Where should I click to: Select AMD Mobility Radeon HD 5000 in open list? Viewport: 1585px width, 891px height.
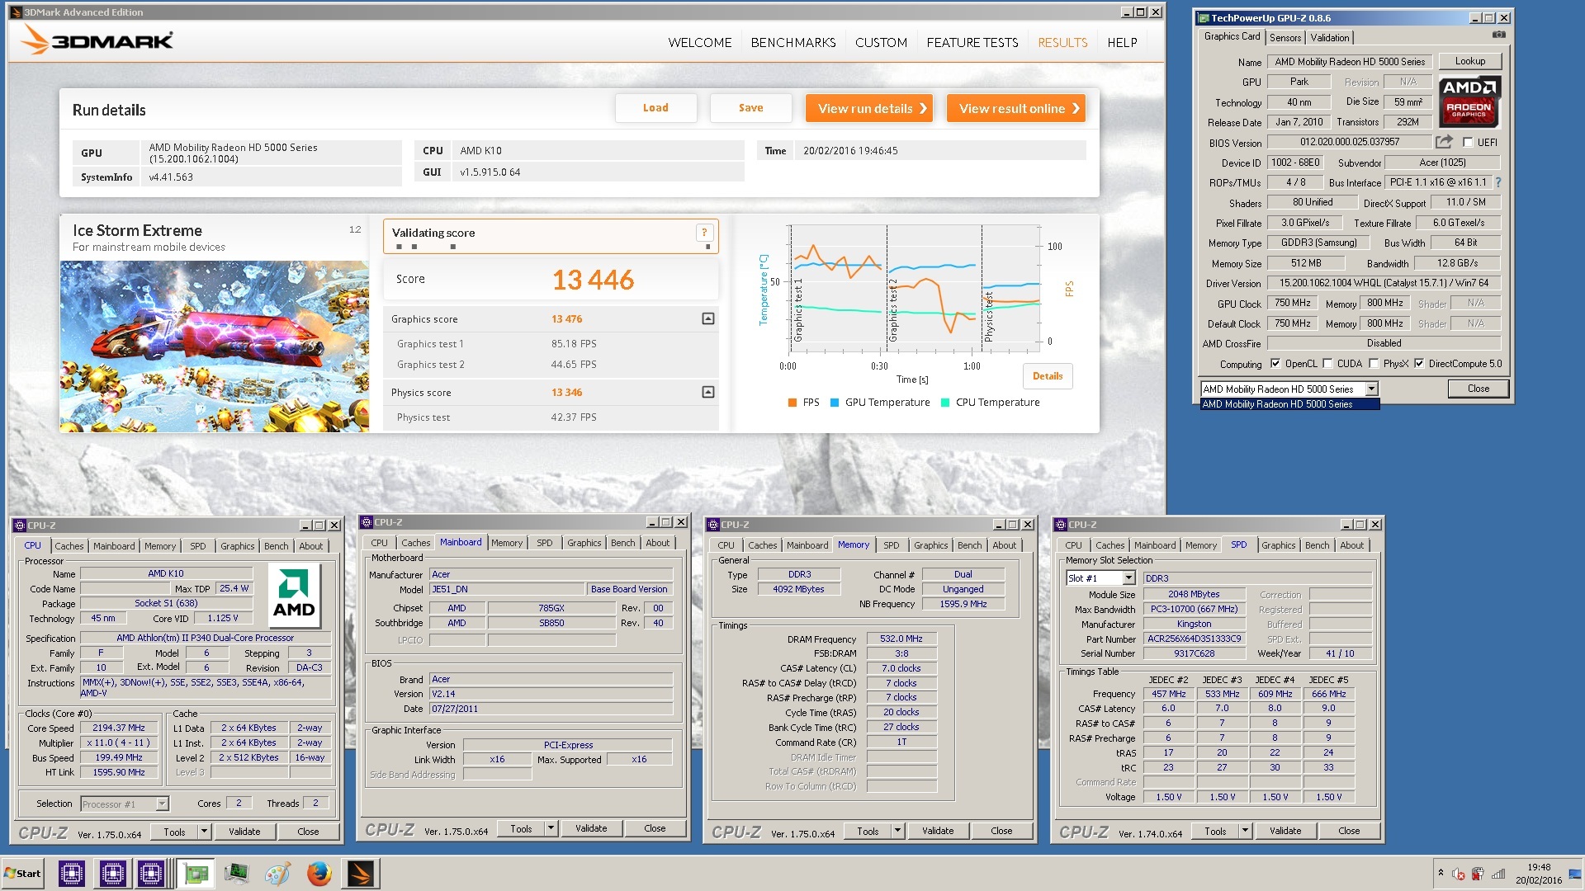(x=1289, y=404)
